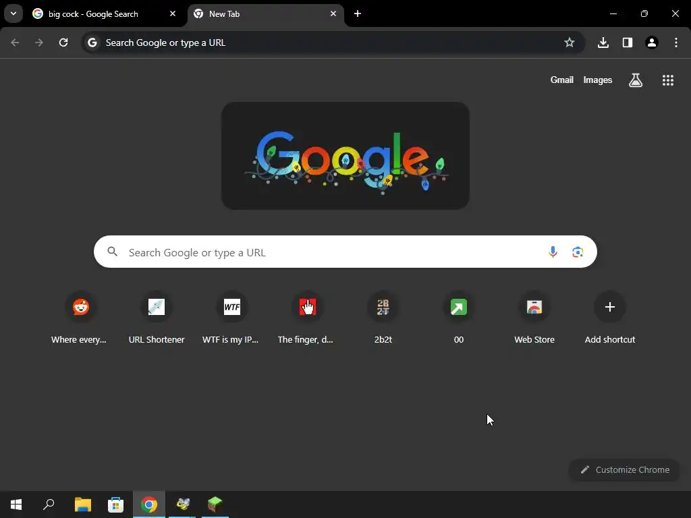Screen dimensions: 691x518
Task: Open a new tab with plus button
Action: 358,13
